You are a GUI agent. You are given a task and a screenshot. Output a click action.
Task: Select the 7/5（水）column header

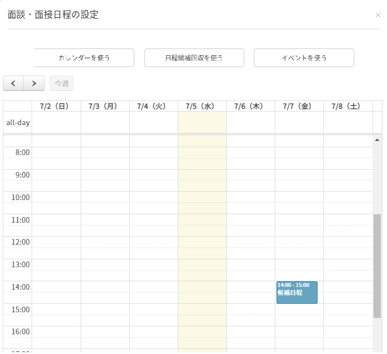pyautogui.click(x=202, y=106)
